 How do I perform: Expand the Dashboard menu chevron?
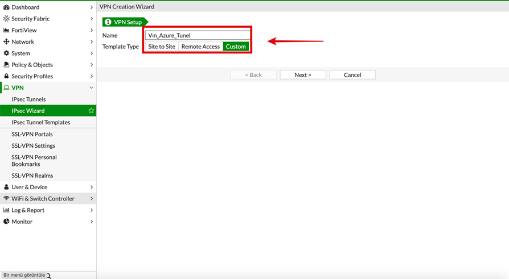click(92, 7)
